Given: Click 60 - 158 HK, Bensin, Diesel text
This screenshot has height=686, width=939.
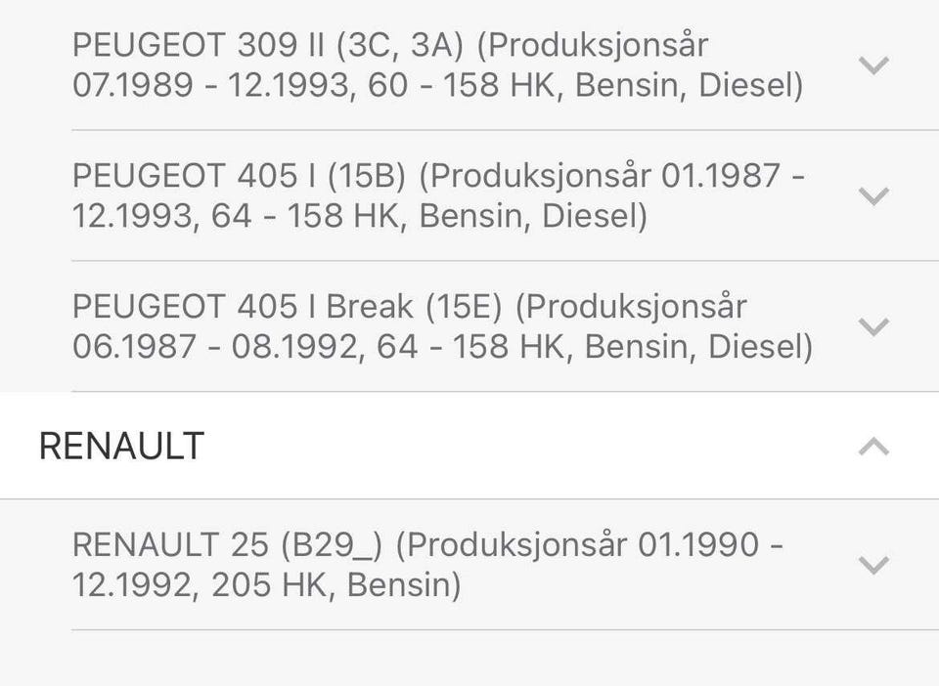Looking at the screenshot, I should tap(585, 86).
